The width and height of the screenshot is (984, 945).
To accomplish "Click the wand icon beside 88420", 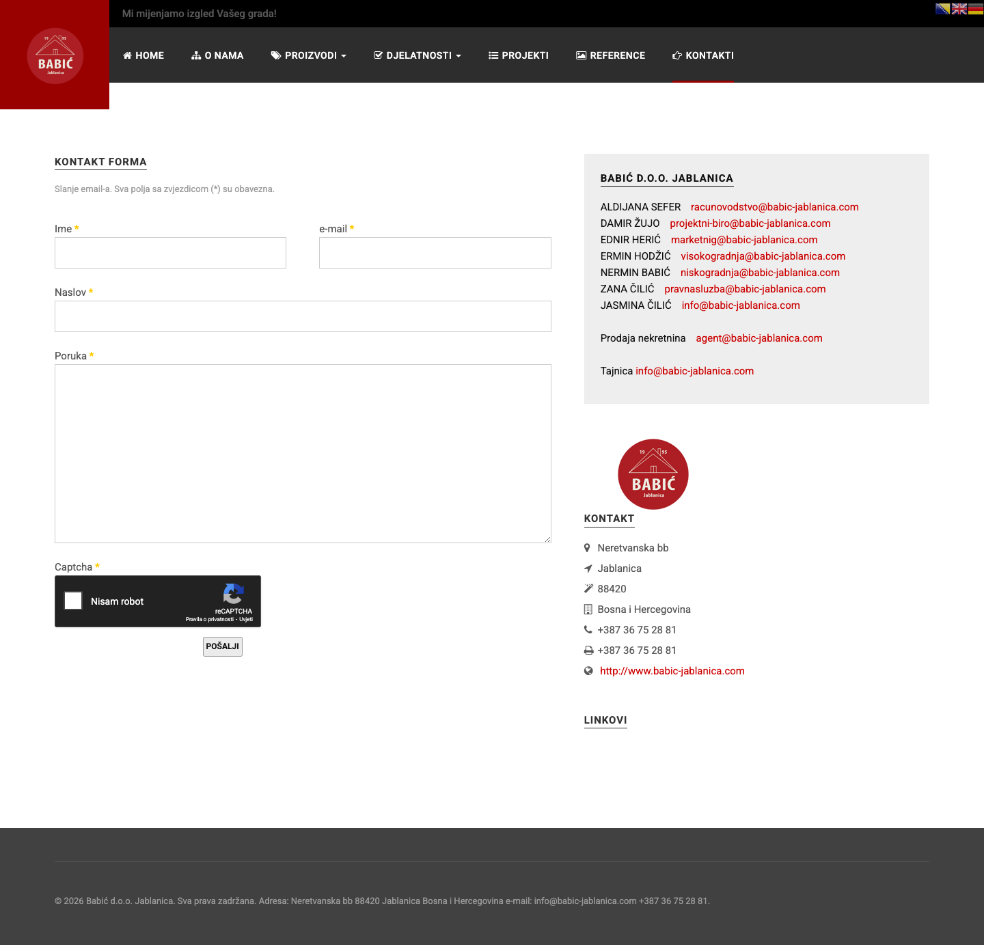I will click(588, 589).
